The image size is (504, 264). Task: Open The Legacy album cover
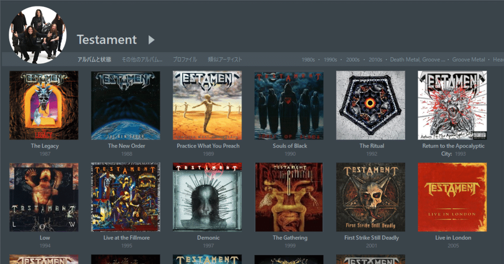pos(44,105)
